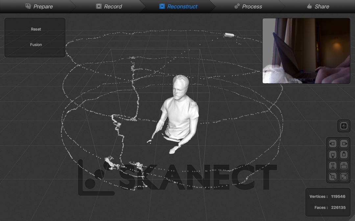Click the camera view reset icon

click(x=344, y=126)
